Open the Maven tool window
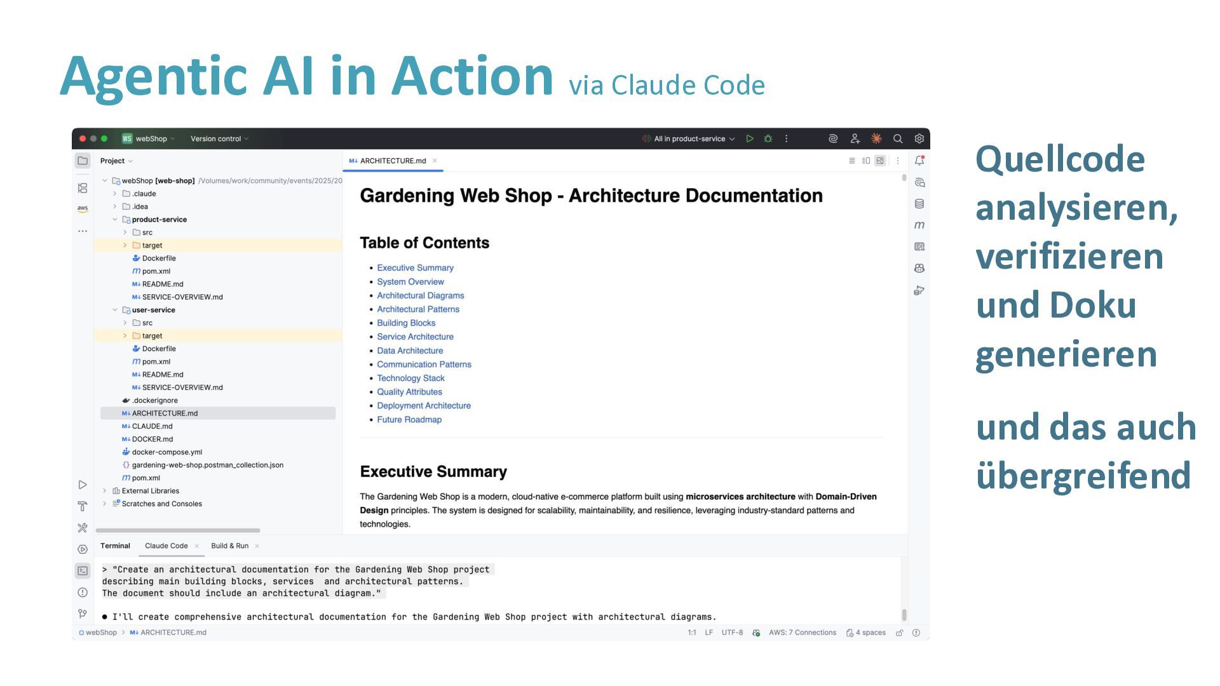Image resolution: width=1220 pixels, height=686 pixels. [919, 225]
